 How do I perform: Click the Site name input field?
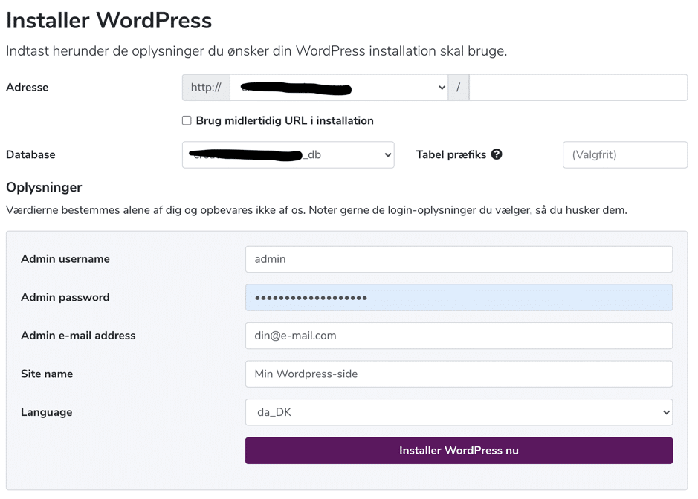tap(459, 374)
